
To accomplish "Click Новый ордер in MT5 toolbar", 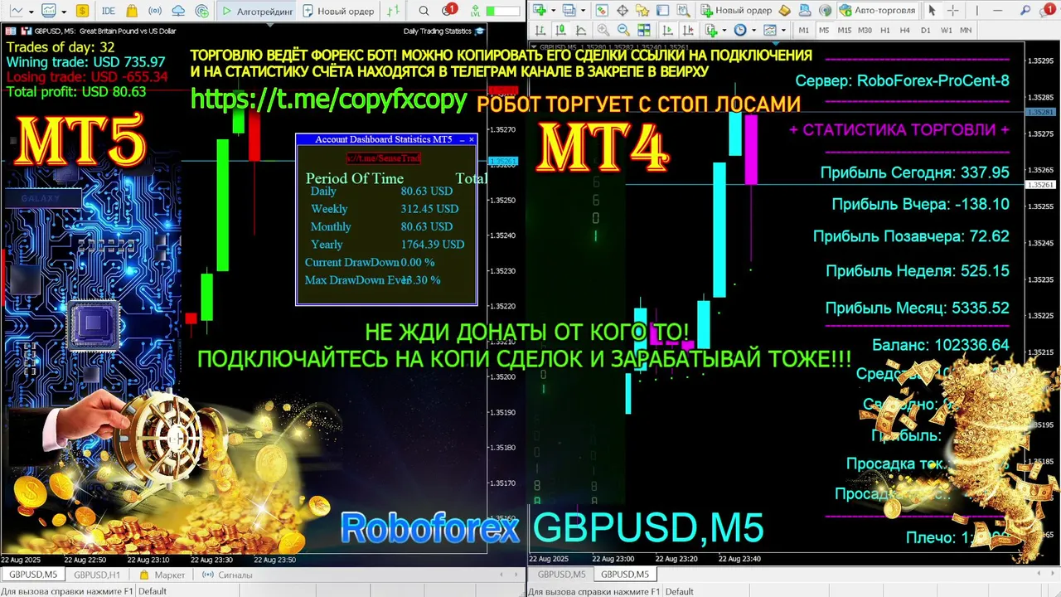I will tap(338, 11).
